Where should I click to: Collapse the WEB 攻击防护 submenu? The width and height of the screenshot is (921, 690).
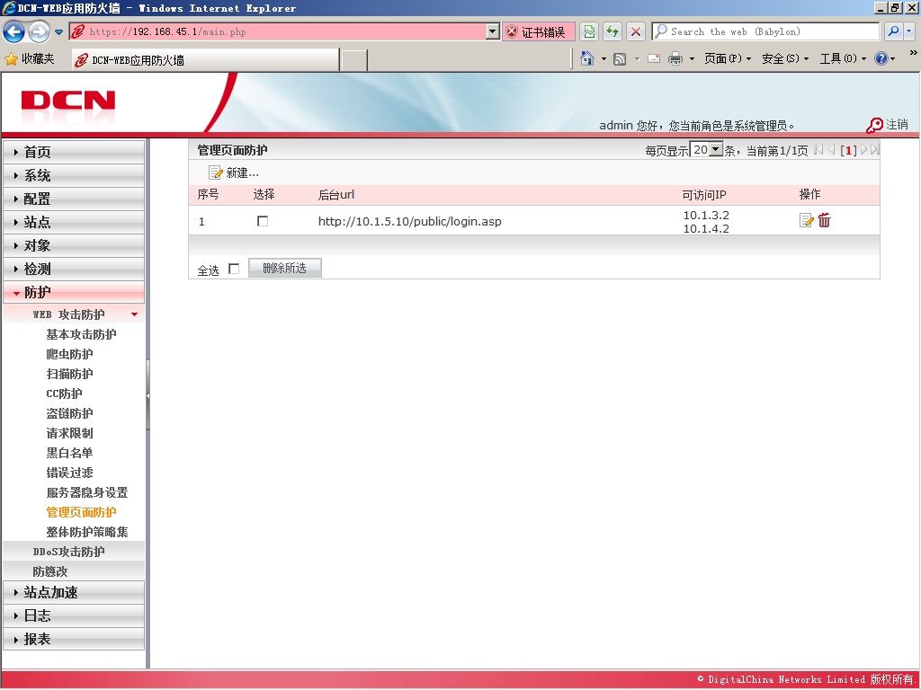[74, 314]
